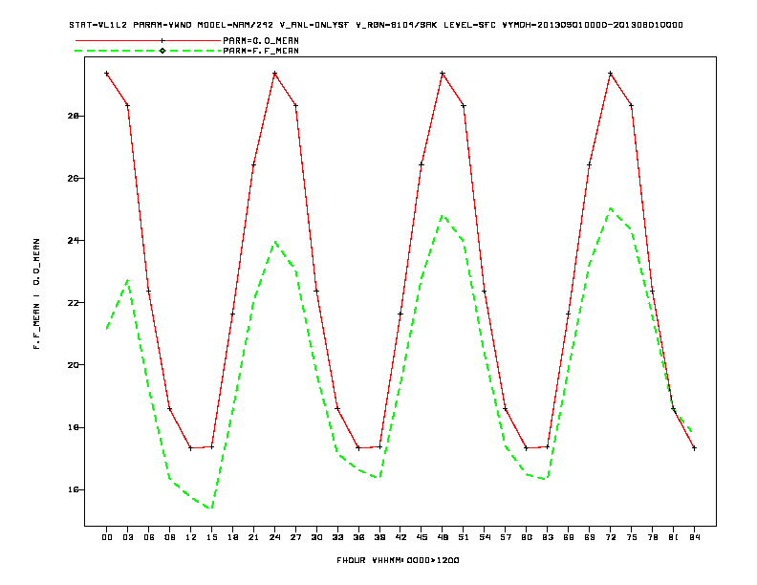Click x-axis tick label 75
757x585 pixels.
(632, 537)
